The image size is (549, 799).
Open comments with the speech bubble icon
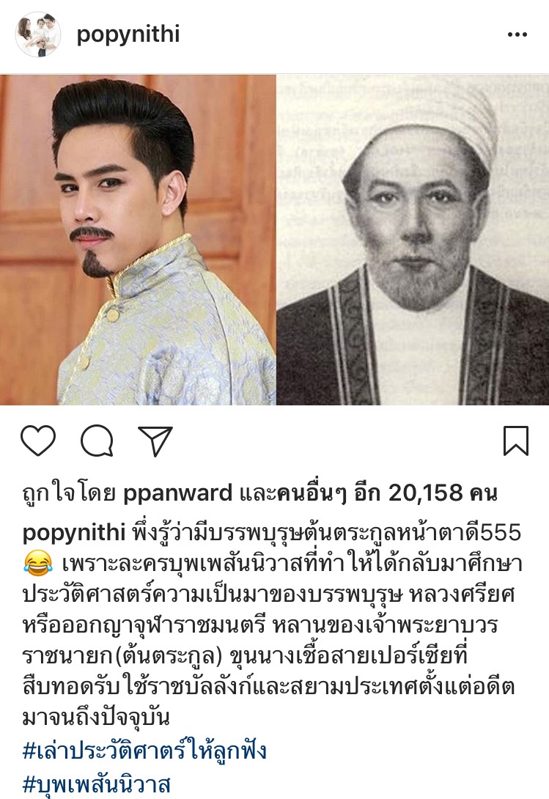point(97,441)
